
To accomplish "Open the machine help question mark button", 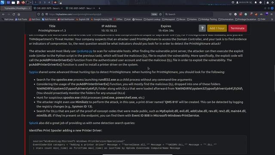I will 202,28.
